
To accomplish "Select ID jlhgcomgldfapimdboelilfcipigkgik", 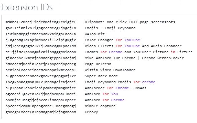I will pos(41,40).
